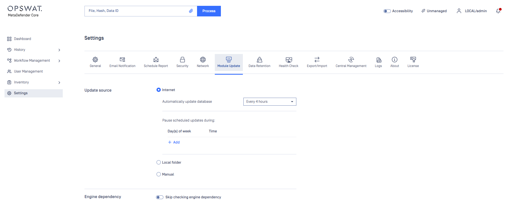Click the File, Hash, Data ID field
Viewport: 513px width, 215px height.
coord(138,11)
